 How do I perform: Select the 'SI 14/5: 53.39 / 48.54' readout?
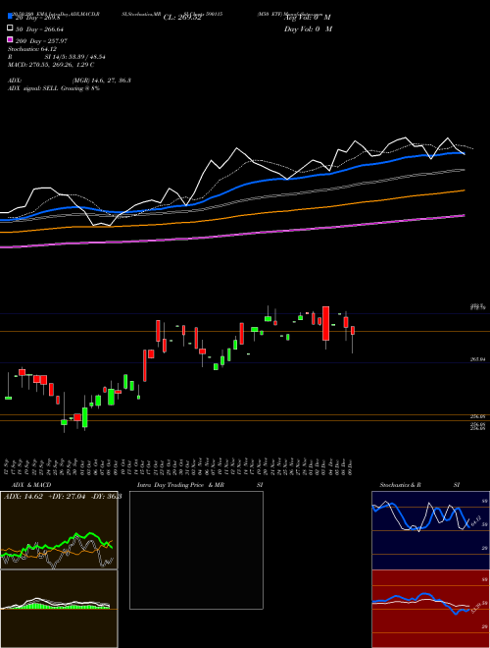73,57
